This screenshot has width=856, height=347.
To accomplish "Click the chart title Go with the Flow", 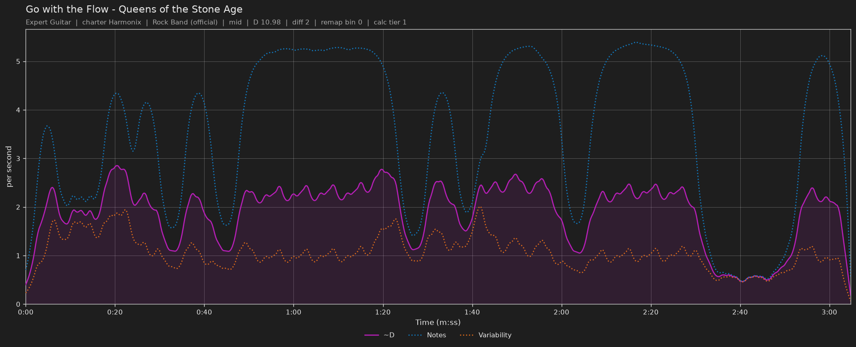I will pos(134,9).
